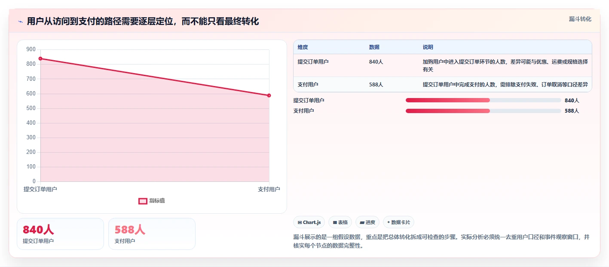This screenshot has width=609, height=267.
Task: Click the 提交订单用户 progress bar
Action: tap(484, 100)
